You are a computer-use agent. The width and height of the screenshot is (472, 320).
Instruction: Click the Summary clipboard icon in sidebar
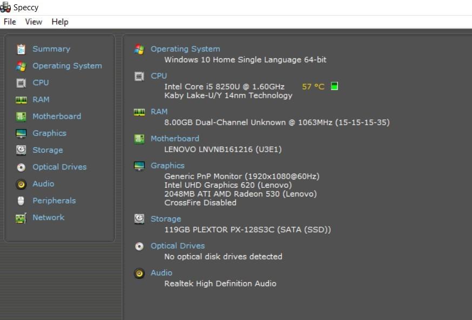[21, 49]
